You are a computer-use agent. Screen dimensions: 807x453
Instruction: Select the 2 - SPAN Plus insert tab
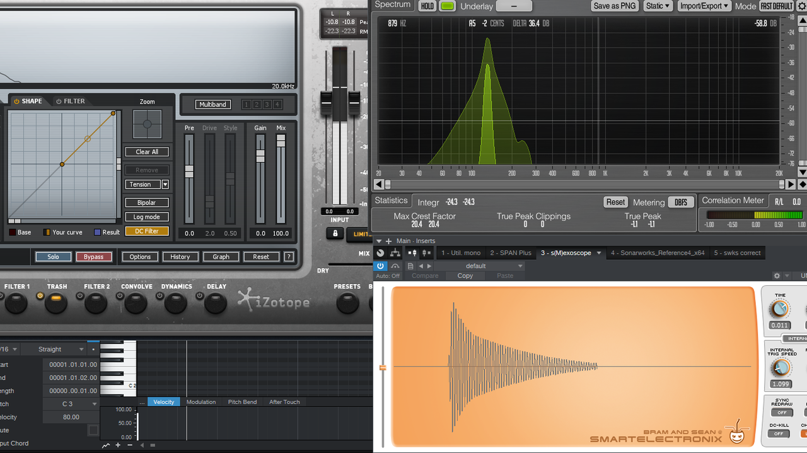tap(511, 253)
